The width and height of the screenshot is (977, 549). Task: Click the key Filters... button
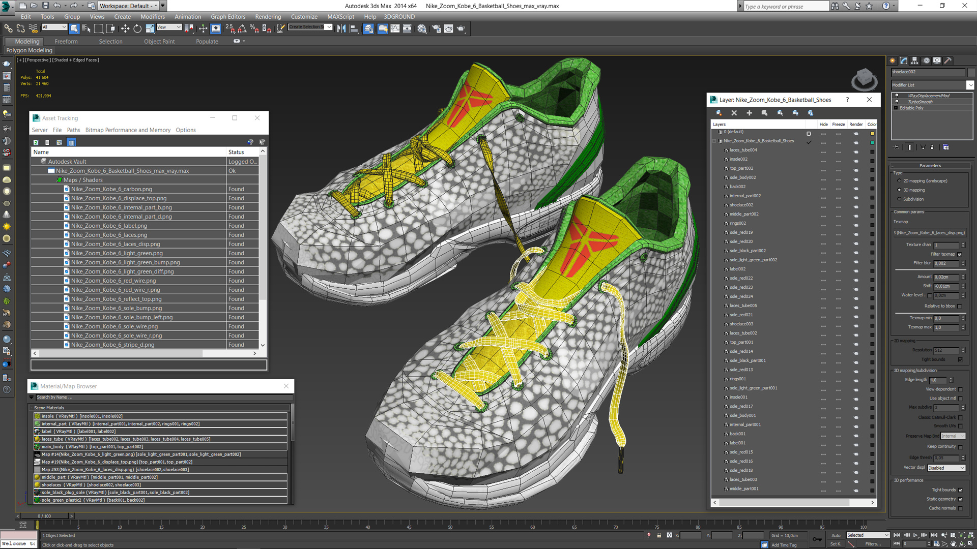(873, 544)
